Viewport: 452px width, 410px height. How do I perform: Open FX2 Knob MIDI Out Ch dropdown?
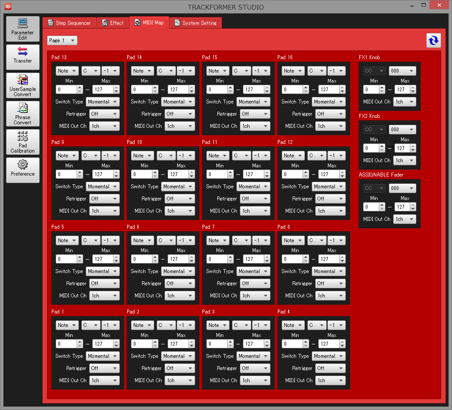pos(405,160)
